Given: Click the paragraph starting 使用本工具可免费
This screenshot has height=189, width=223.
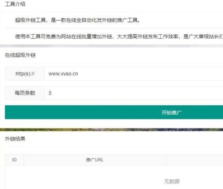Looking at the screenshot, I should [x=119, y=37].
